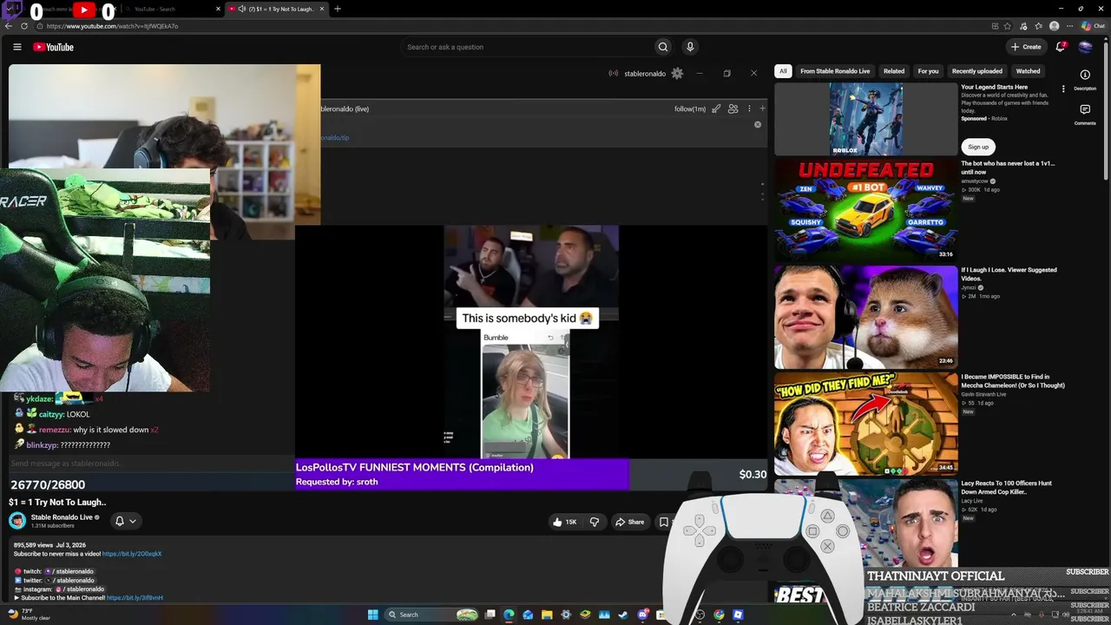Focus the browser address bar URL
The height and width of the screenshot is (625, 1111).
(113, 26)
